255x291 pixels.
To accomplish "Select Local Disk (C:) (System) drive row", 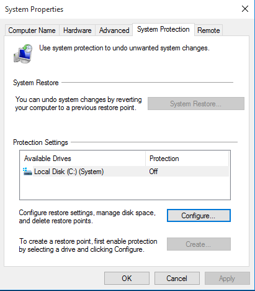I will pyautogui.click(x=125, y=172).
